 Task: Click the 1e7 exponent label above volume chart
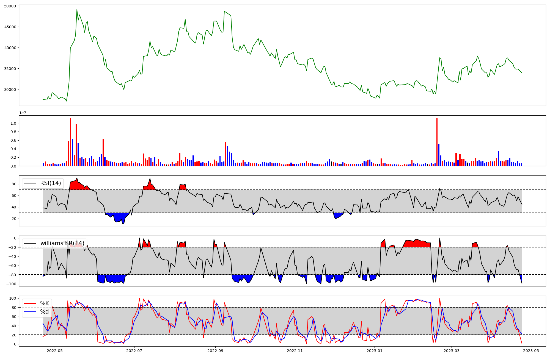[x=23, y=113]
